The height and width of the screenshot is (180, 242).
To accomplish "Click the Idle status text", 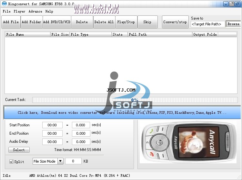I will (7, 175).
